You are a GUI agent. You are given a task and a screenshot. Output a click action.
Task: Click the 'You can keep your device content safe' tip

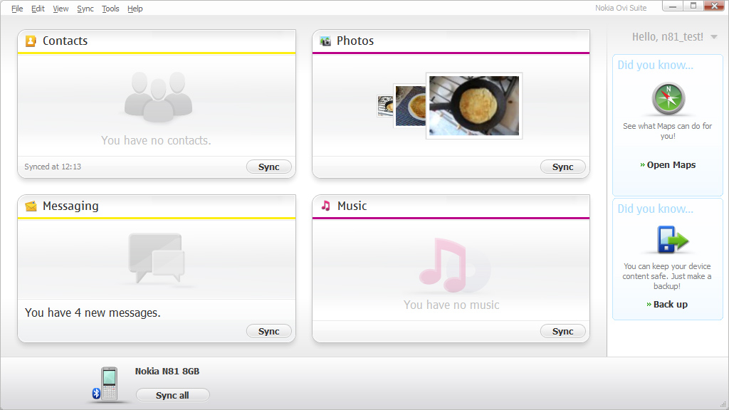(x=667, y=276)
